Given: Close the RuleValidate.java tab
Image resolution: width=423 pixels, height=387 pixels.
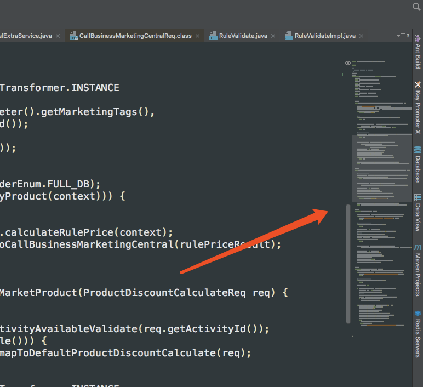Looking at the screenshot, I should pos(273,36).
